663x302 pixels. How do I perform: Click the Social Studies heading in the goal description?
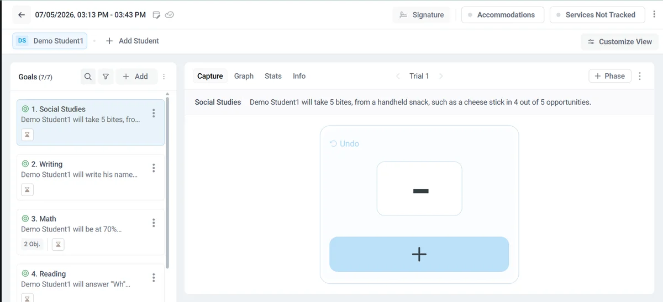[x=218, y=102]
